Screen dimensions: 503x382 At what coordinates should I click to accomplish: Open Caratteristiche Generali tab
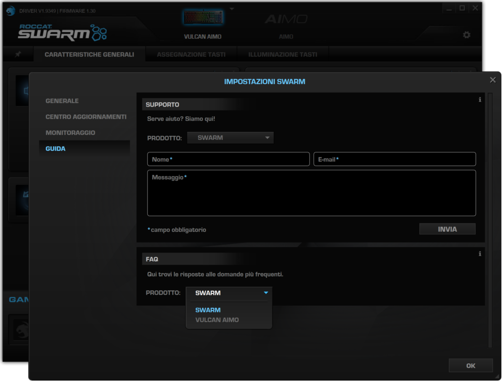(89, 55)
